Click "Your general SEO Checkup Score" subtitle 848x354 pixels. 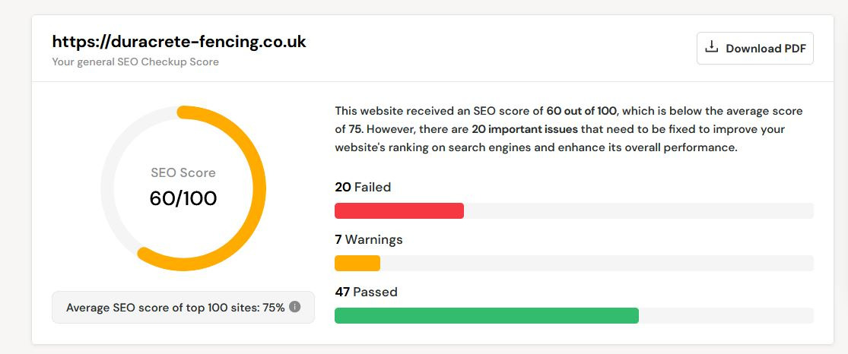coord(135,62)
